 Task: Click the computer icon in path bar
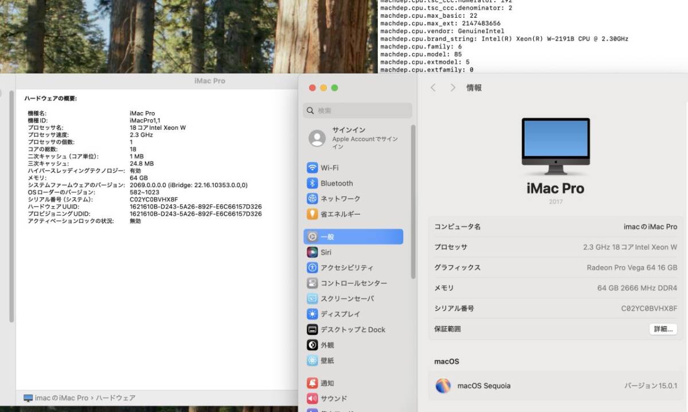click(28, 398)
